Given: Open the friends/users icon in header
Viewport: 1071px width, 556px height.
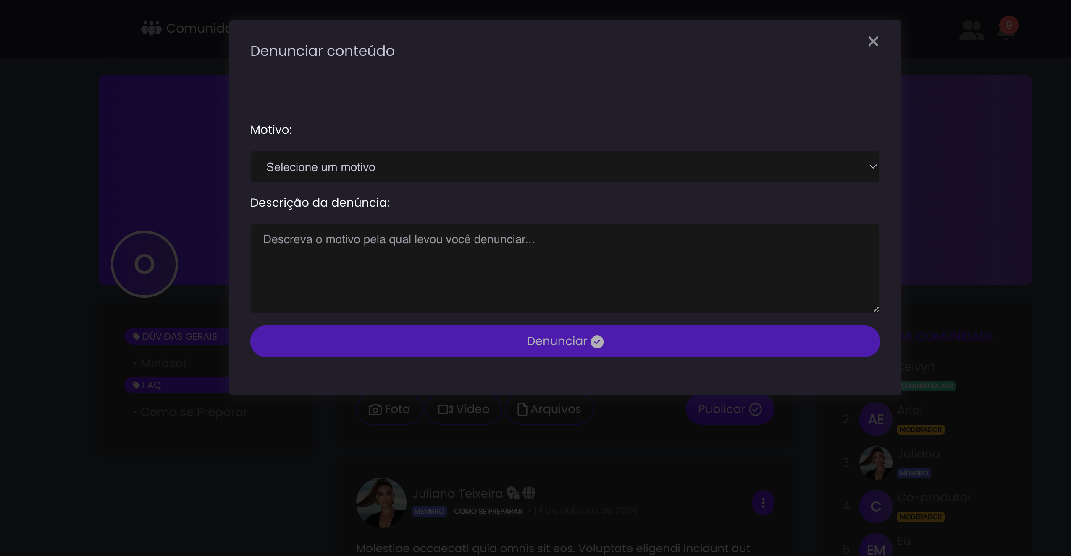Looking at the screenshot, I should (x=971, y=31).
